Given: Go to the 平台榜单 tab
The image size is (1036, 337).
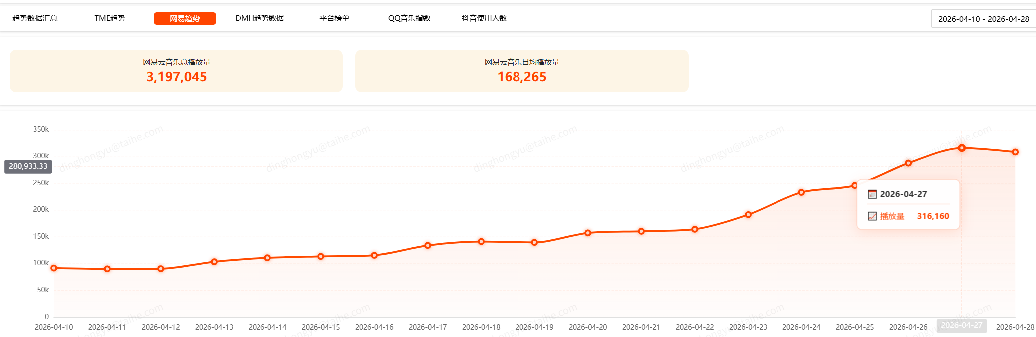Looking at the screenshot, I should point(334,18).
